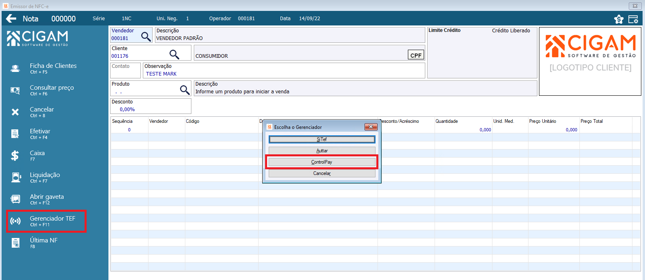Click the Limite Crédito label
The width and height of the screenshot is (645, 280).
point(444,30)
